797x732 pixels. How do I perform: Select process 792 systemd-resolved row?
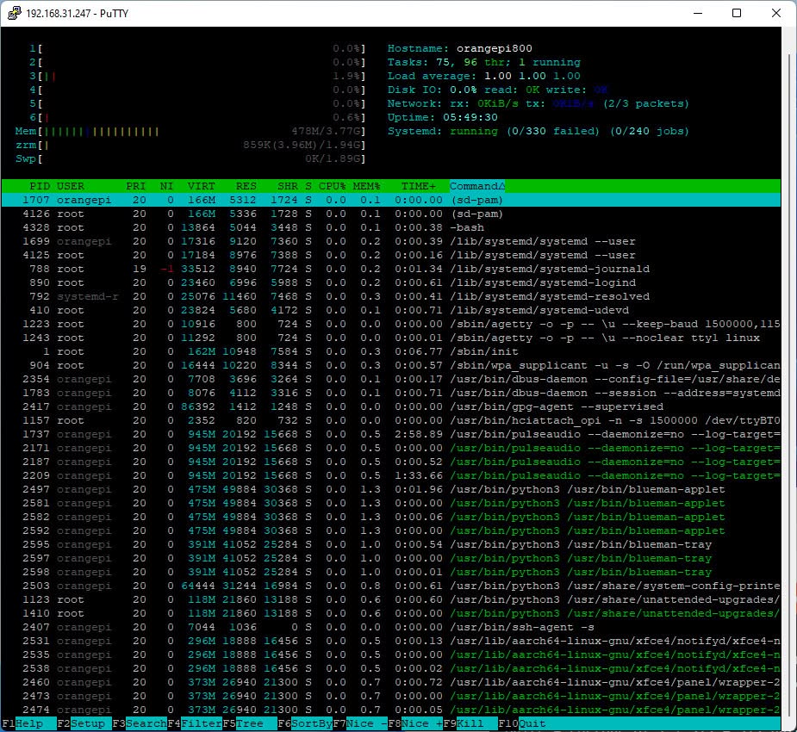(391, 296)
